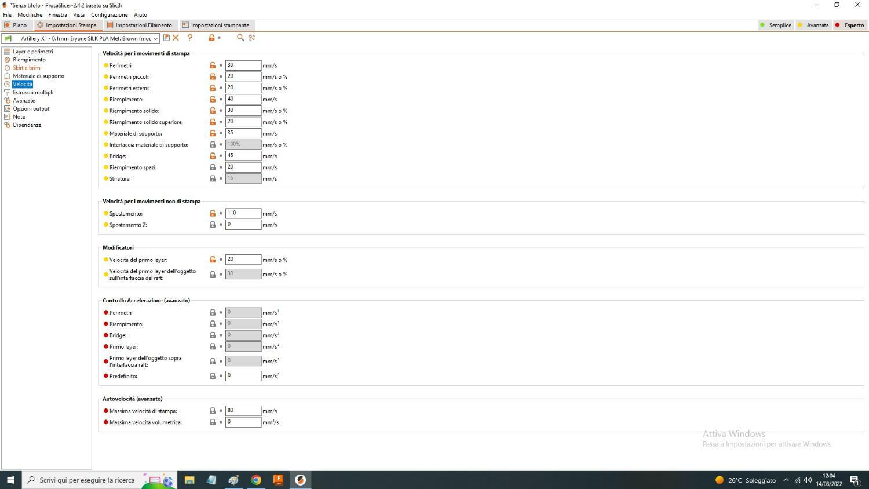The height and width of the screenshot is (489, 869).
Task: Click the orange unlocked padlock in toolbar
Action: [x=211, y=38]
